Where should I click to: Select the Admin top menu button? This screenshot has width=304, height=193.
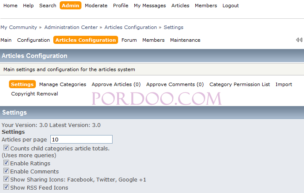tap(70, 6)
